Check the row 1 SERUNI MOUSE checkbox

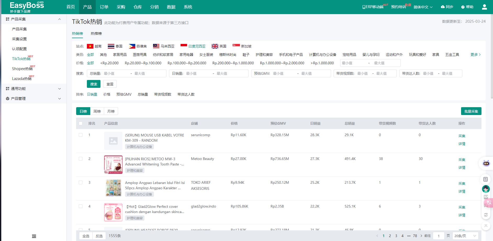(x=81, y=135)
